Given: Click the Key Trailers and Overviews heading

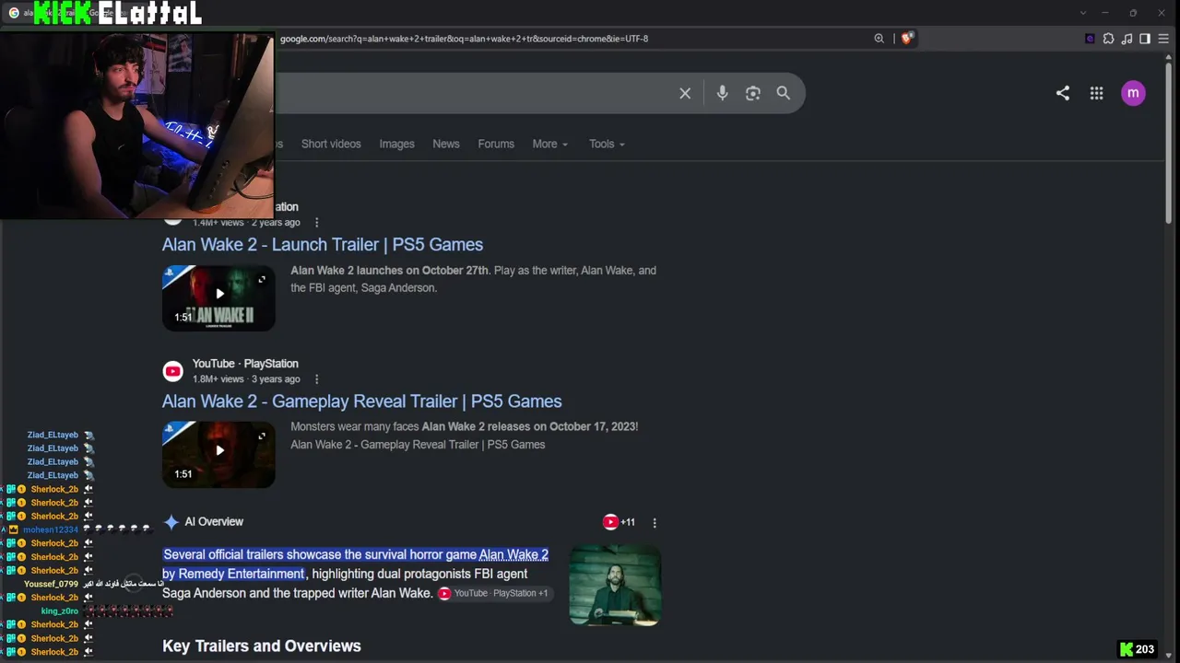Looking at the screenshot, I should point(262,646).
